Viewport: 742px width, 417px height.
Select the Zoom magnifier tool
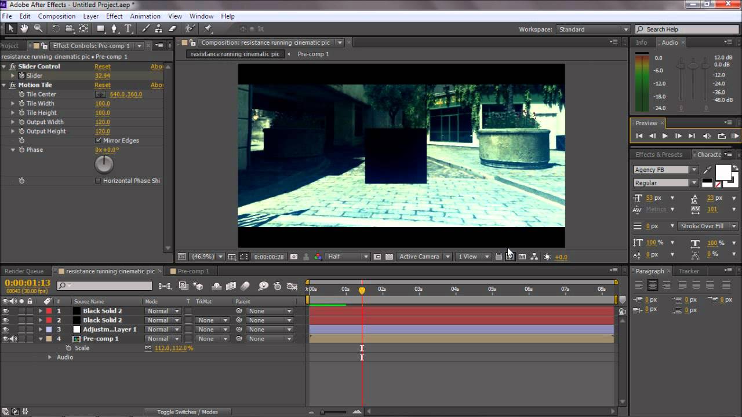38,28
